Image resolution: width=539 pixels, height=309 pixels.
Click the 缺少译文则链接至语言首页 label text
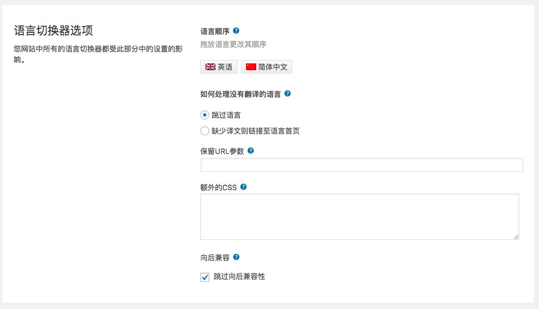[256, 131]
